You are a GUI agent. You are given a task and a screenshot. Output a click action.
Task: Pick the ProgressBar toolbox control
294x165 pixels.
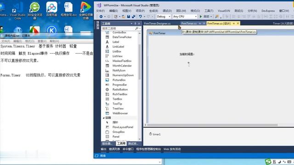119,85
